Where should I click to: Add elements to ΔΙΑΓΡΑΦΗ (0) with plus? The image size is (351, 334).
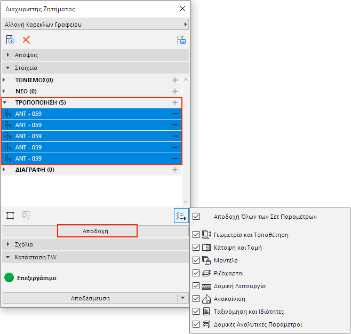(175, 170)
